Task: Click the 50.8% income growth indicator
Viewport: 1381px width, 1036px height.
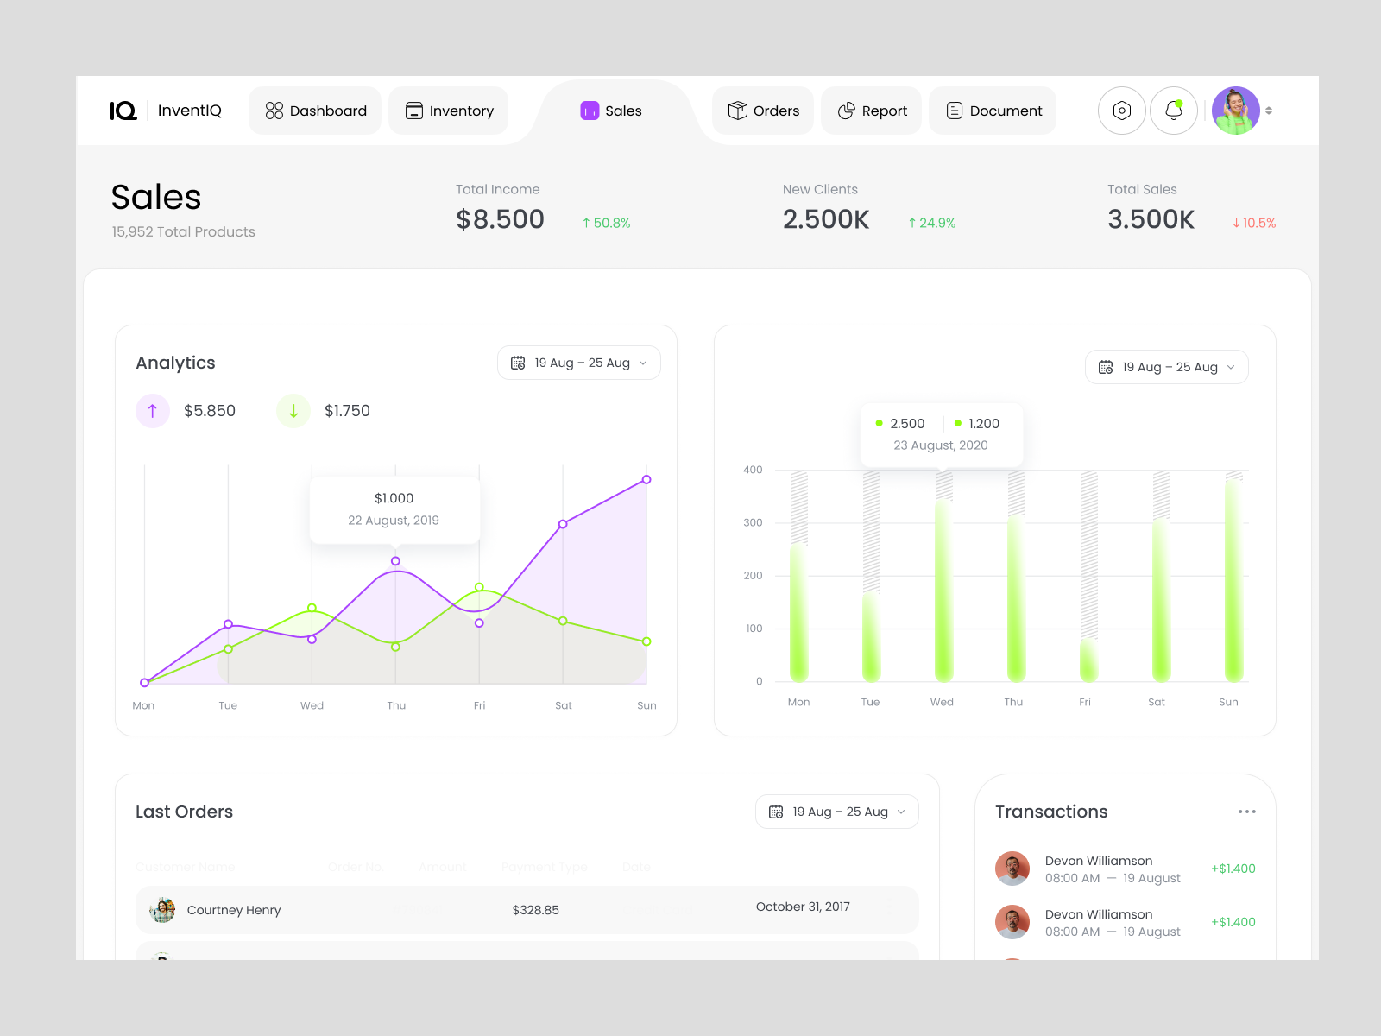Action: (606, 223)
